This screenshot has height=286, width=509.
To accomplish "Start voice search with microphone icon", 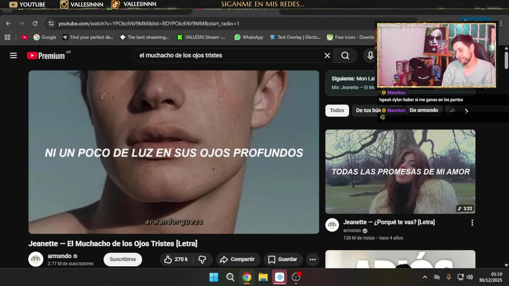I will [370, 56].
